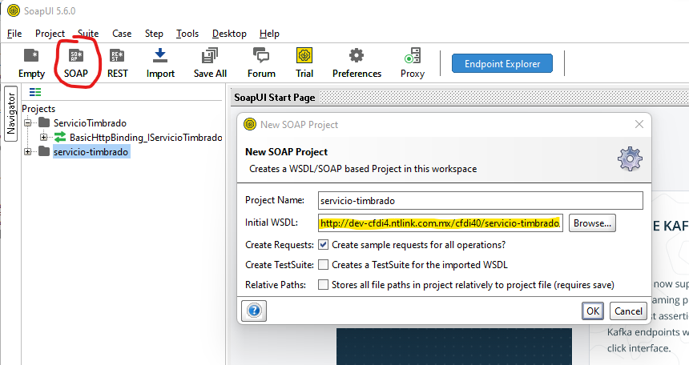
Task: Create a new Empty project
Action: (x=31, y=64)
